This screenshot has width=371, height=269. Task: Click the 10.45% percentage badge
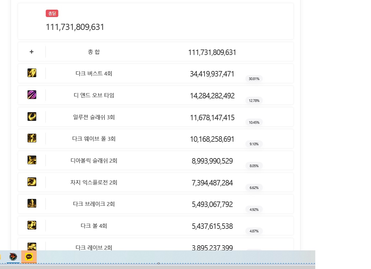[x=254, y=122]
